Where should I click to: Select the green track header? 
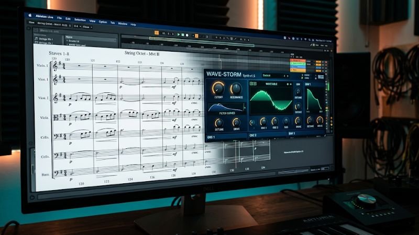pyautogui.click(x=297, y=64)
